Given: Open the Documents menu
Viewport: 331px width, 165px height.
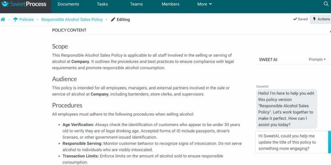Looking at the screenshot, I should 68,4.
